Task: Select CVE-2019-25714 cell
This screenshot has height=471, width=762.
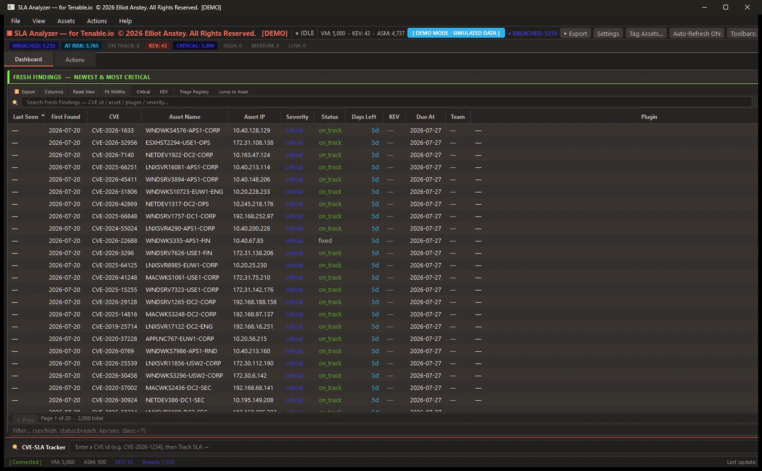Action: 114,326
